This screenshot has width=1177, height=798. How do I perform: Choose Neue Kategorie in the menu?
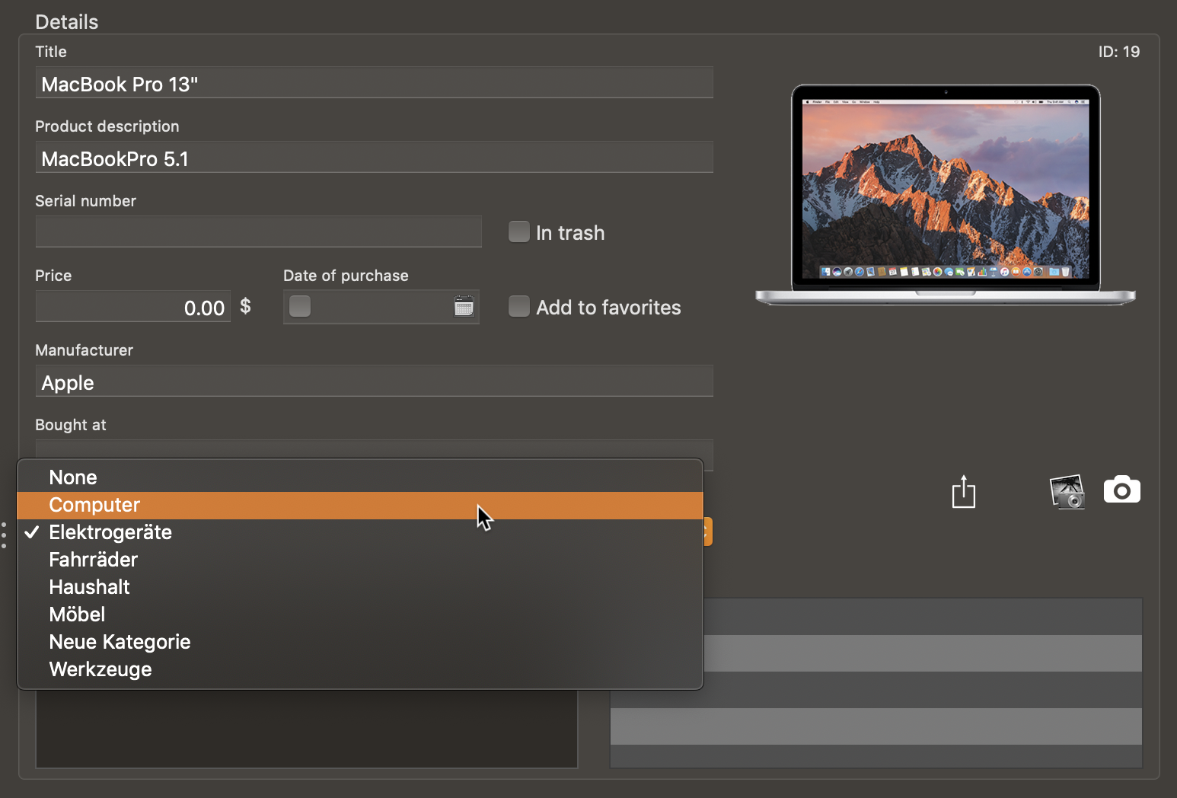pos(360,642)
